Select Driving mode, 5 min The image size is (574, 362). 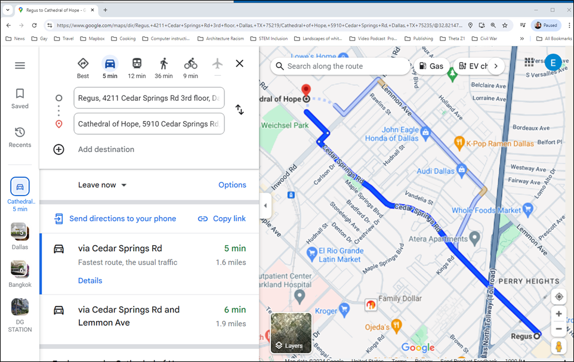110,69
